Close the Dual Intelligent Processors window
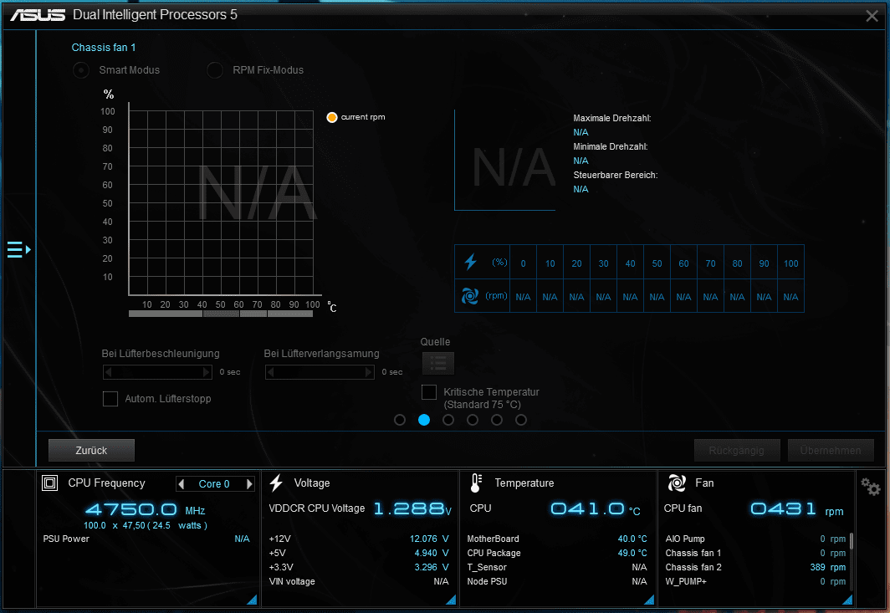The height and width of the screenshot is (613, 890). click(x=872, y=16)
